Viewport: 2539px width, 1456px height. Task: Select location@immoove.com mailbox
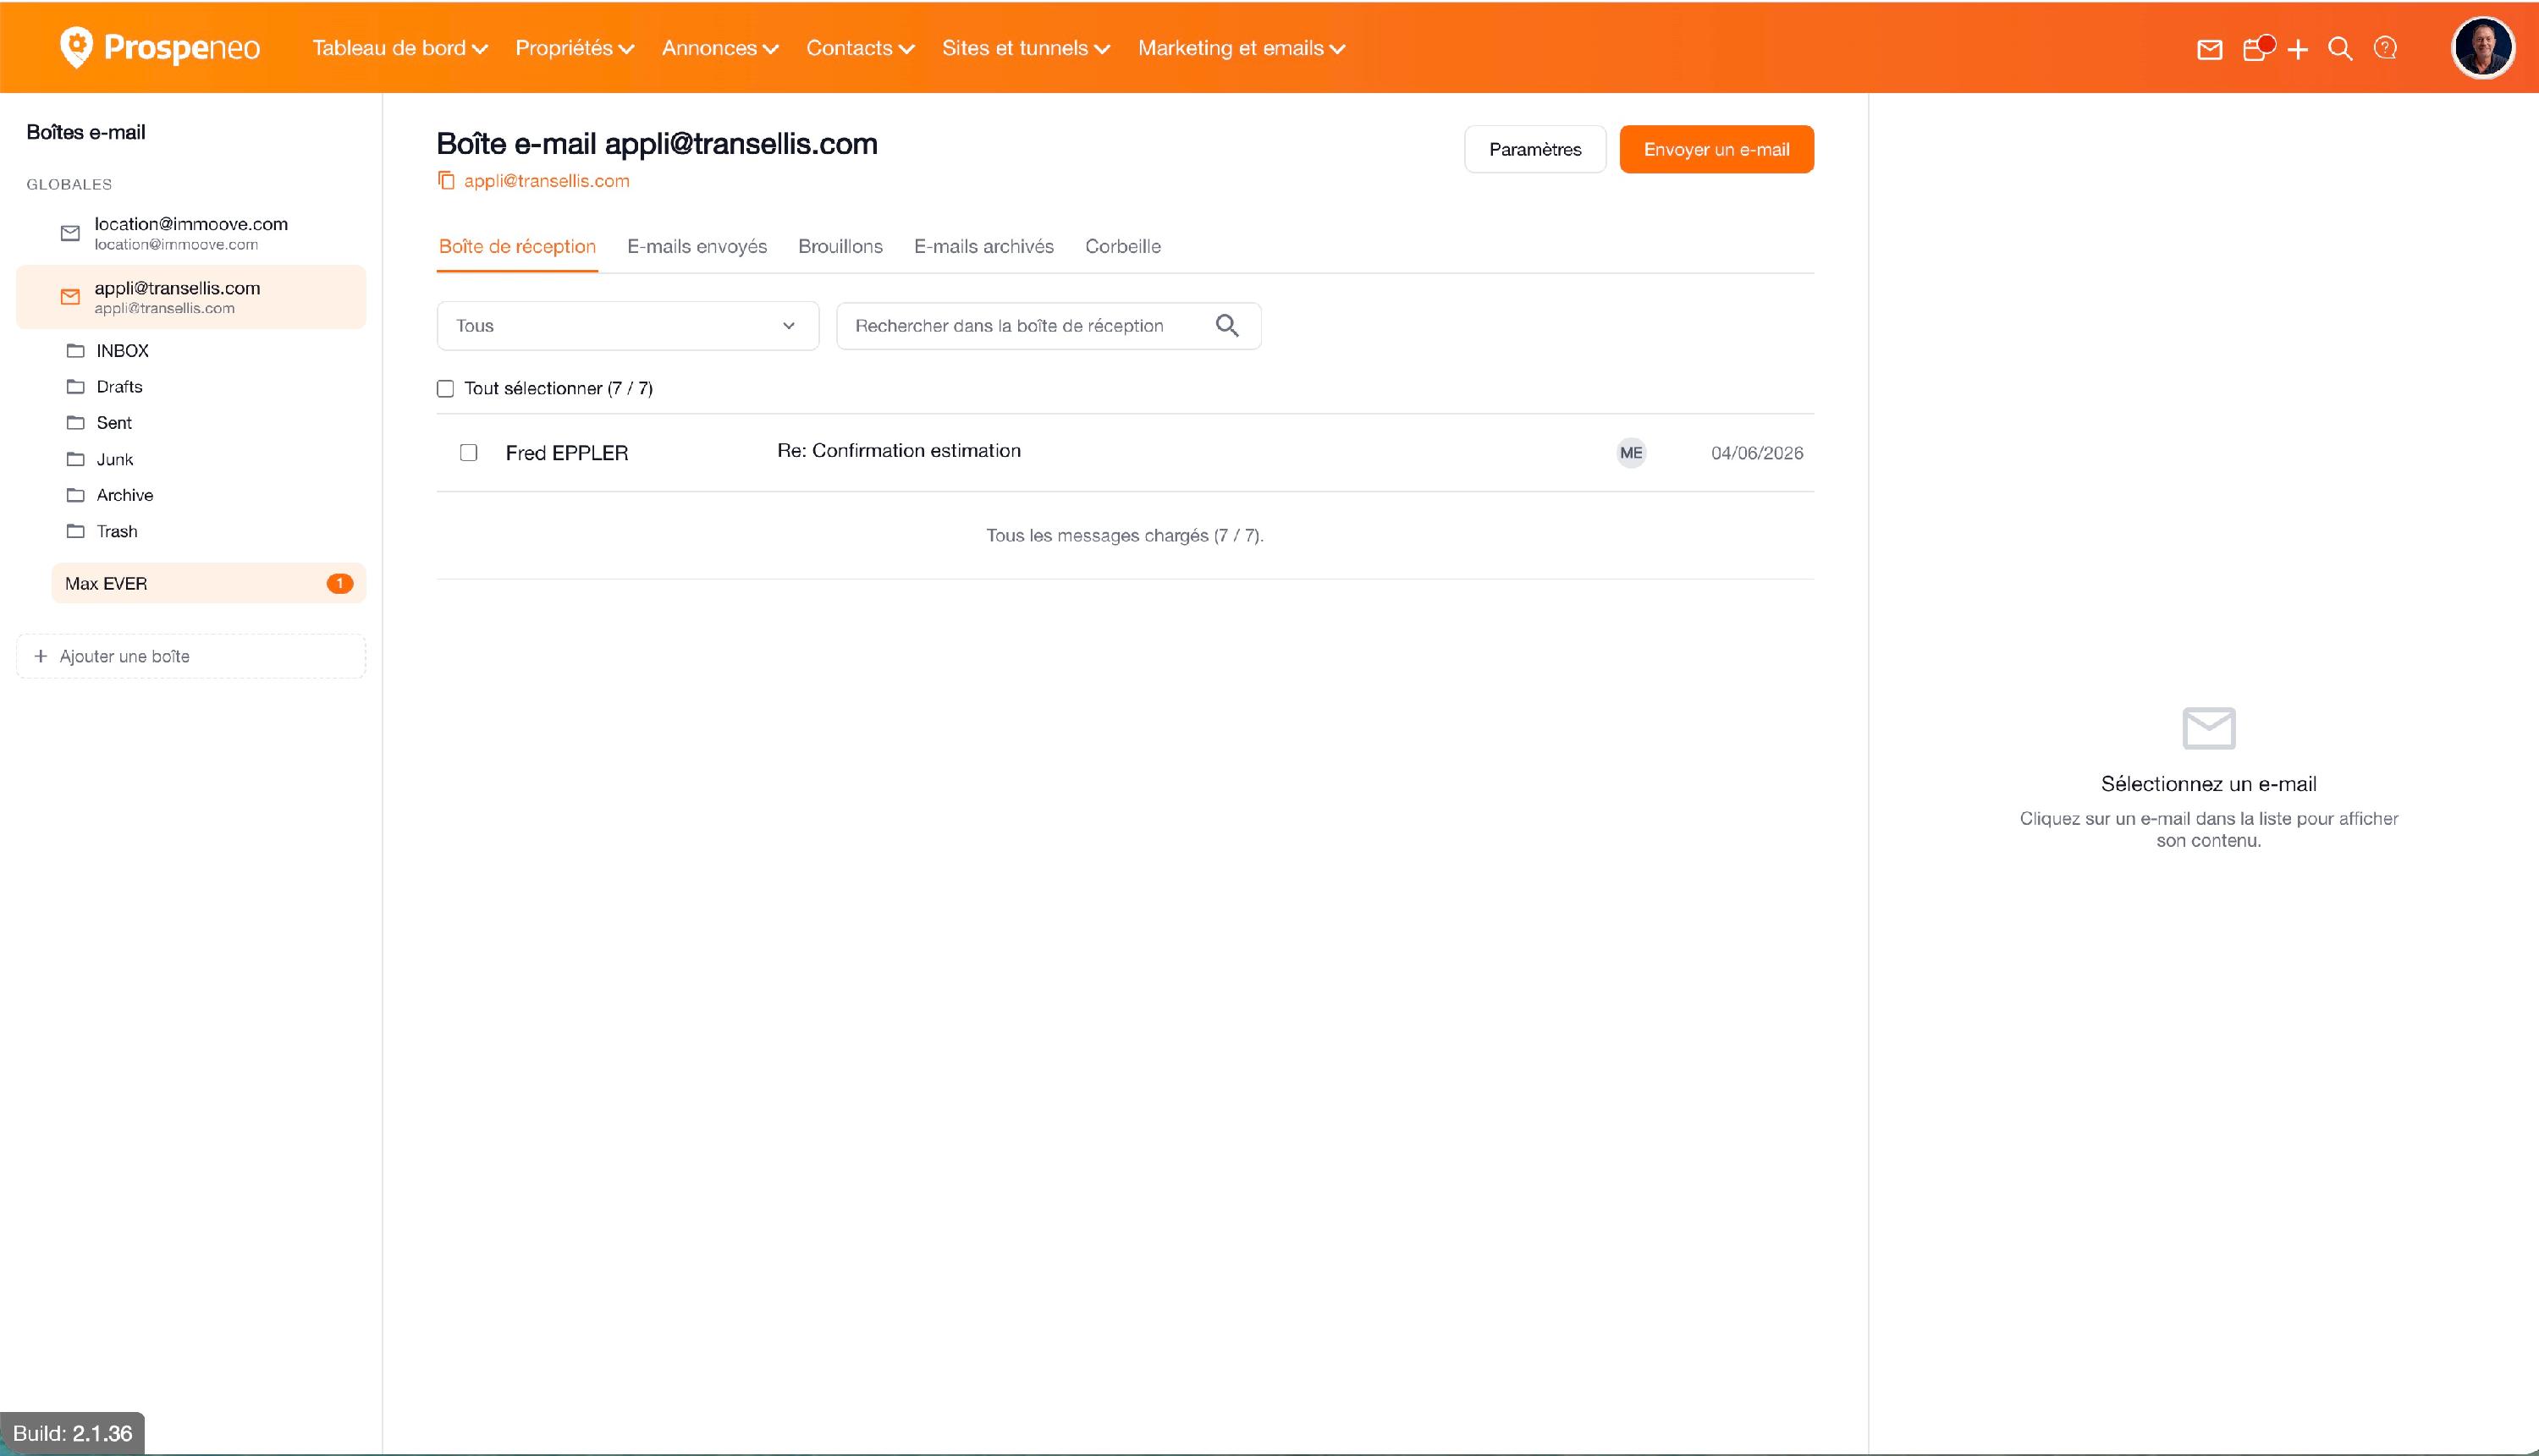(x=191, y=233)
